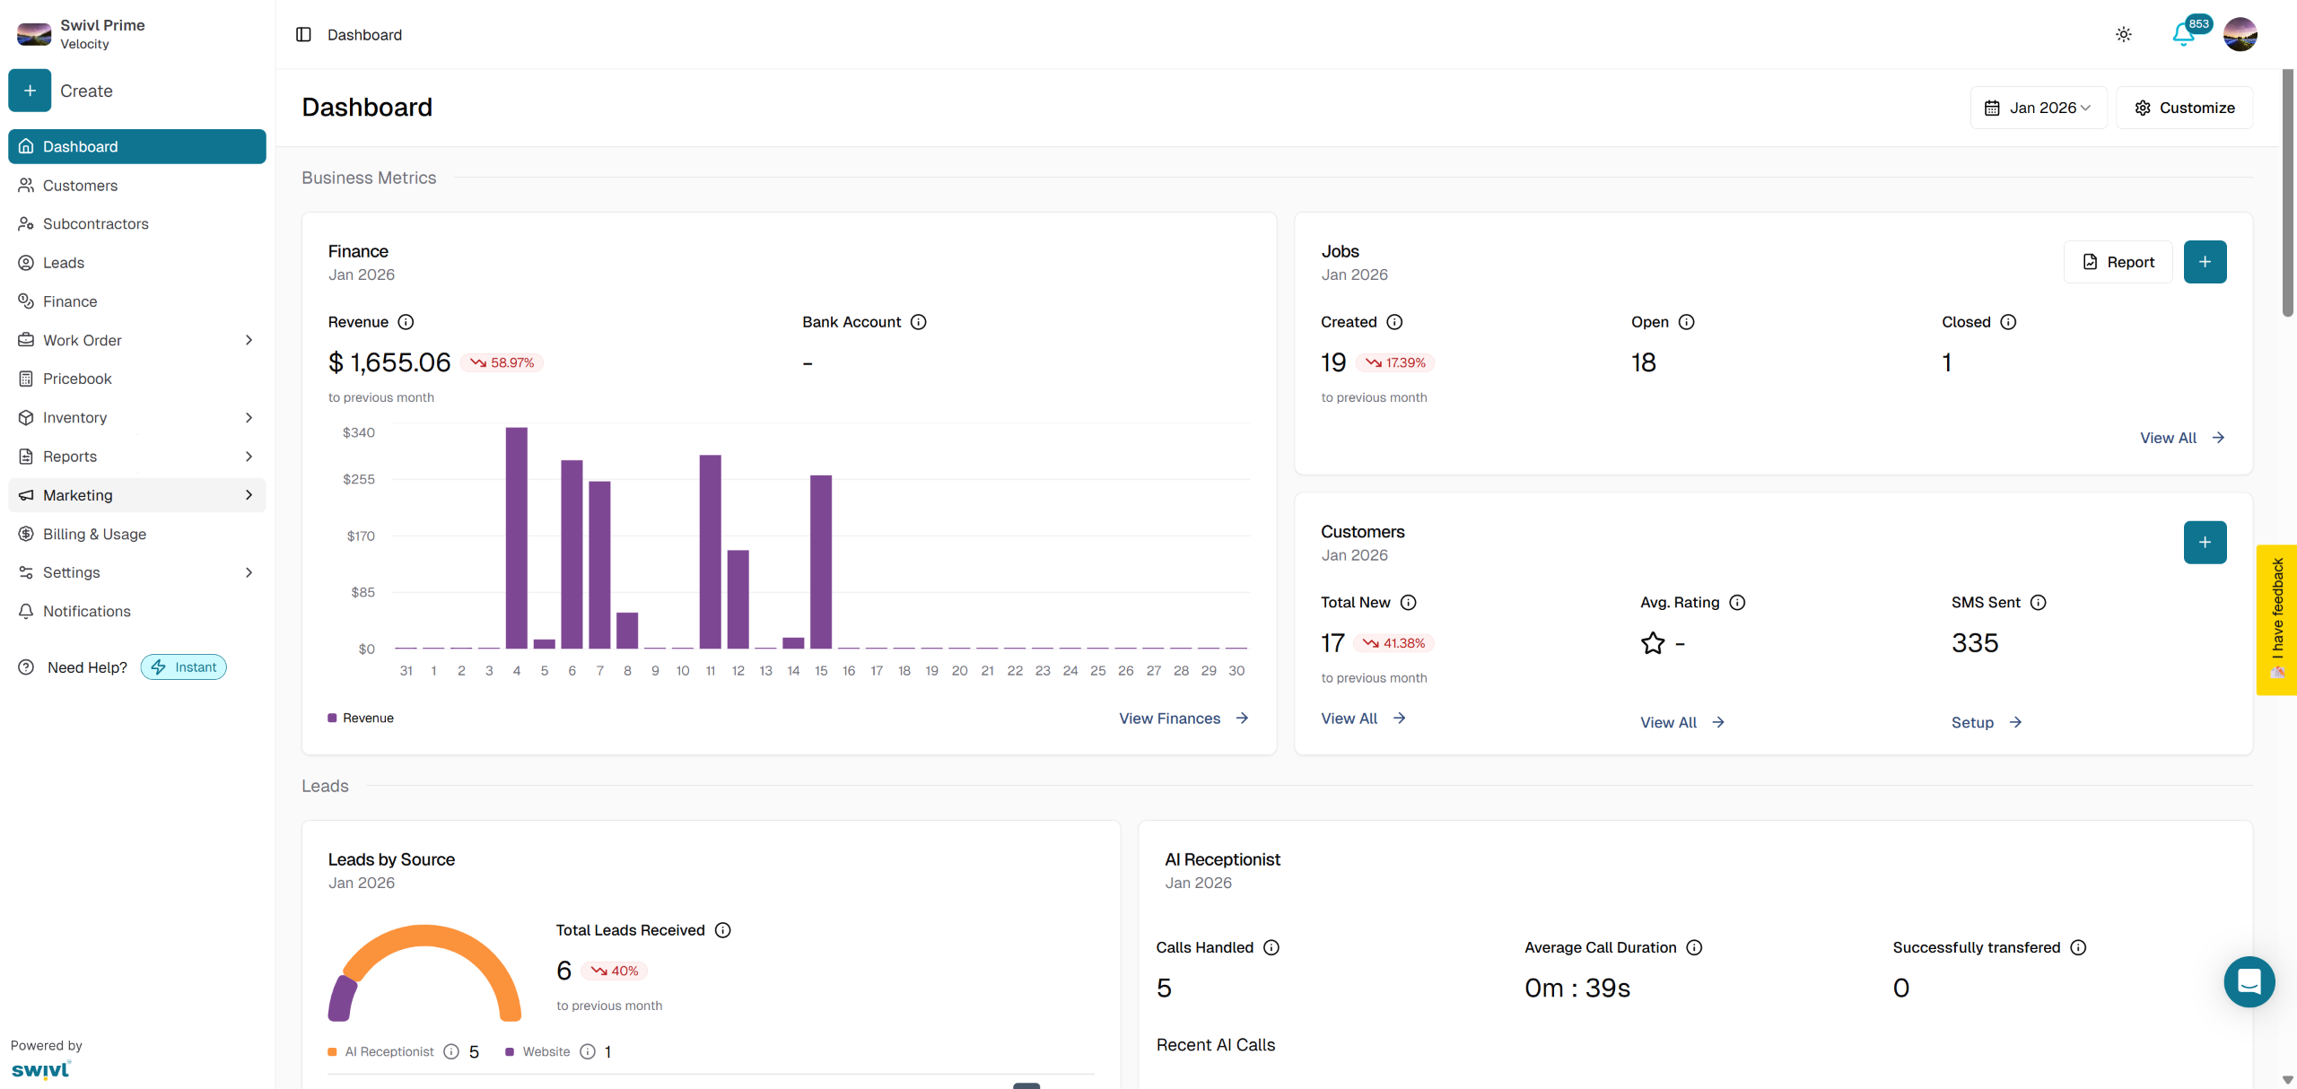Screen dimensions: 2297x1089
Task: Expand the Marketing submenu chevron
Action: click(249, 495)
